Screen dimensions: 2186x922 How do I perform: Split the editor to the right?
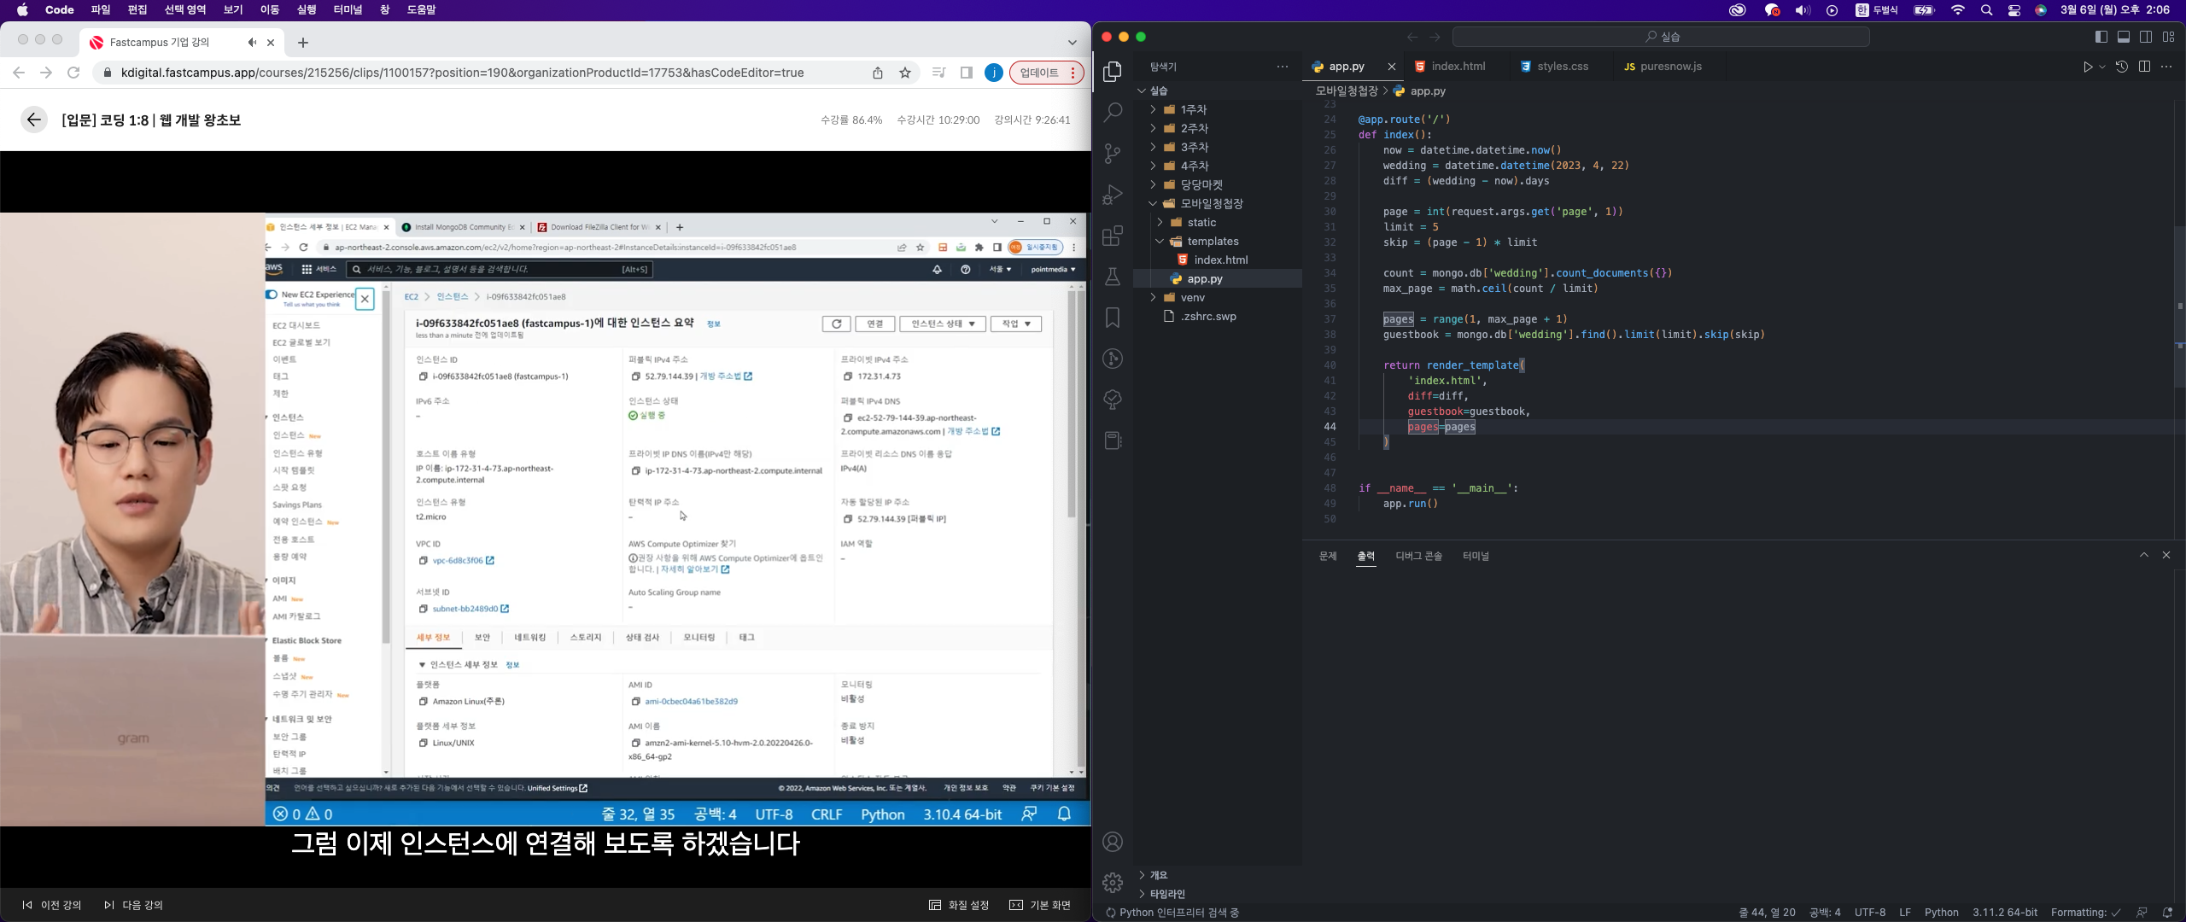pyautogui.click(x=2144, y=67)
